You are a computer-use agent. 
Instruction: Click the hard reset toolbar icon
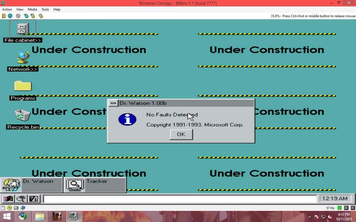coord(10,16)
